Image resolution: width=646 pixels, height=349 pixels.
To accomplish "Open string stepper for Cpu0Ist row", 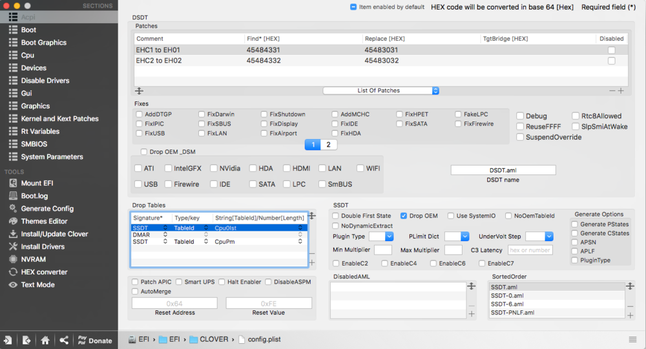I will tap(300, 228).
